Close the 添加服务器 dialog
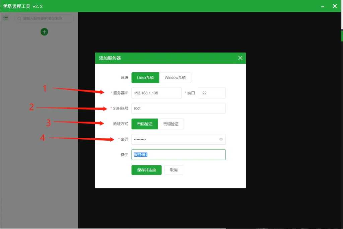The height and width of the screenshot is (229, 343). 240,58
